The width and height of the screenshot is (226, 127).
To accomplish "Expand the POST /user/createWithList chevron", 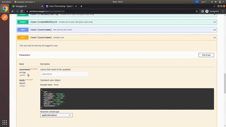I will tap(214, 22).
